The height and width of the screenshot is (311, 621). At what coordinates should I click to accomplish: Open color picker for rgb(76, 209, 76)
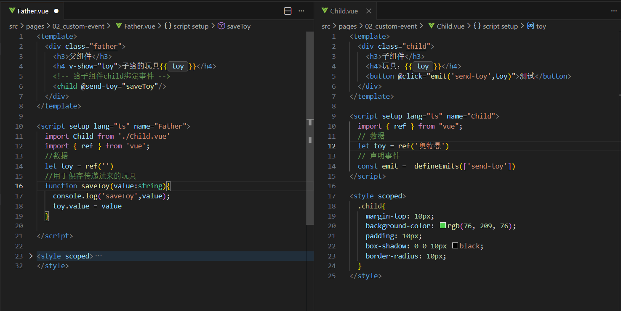tap(442, 226)
